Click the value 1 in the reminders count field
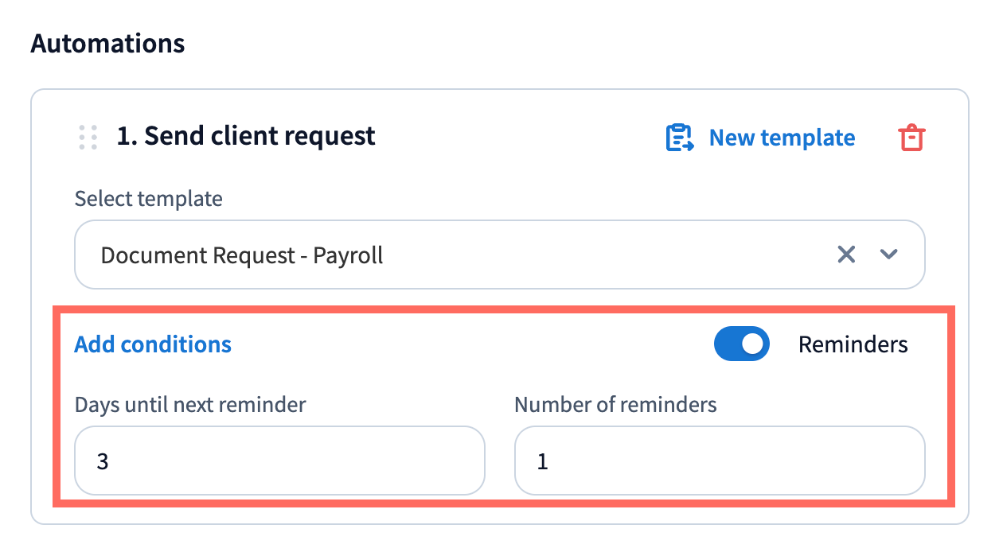Screen dimensions: 1003x552 pyautogui.click(x=543, y=461)
